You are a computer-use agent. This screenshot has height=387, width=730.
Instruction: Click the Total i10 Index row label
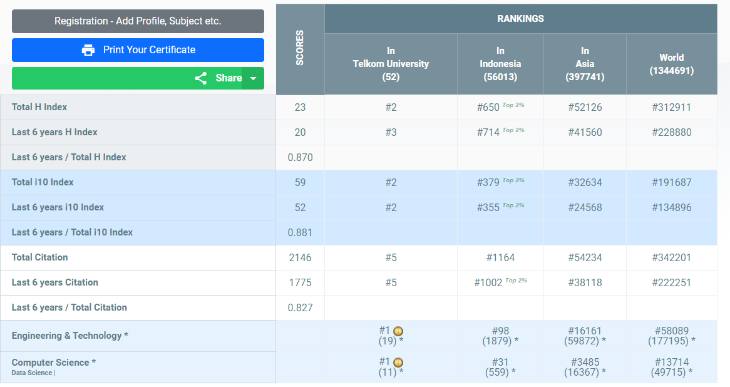[x=43, y=182]
